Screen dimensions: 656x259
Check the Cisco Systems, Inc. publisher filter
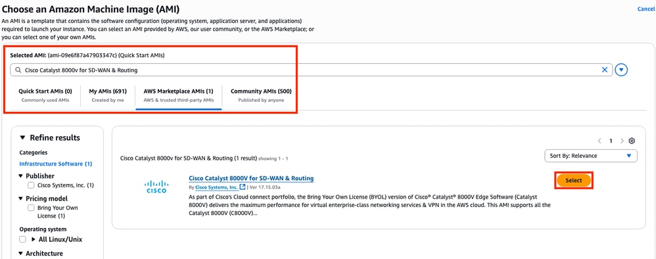[30, 185]
